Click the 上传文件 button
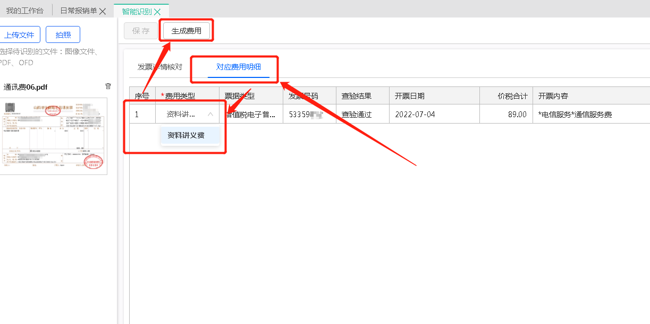This screenshot has width=650, height=324. pyautogui.click(x=19, y=35)
